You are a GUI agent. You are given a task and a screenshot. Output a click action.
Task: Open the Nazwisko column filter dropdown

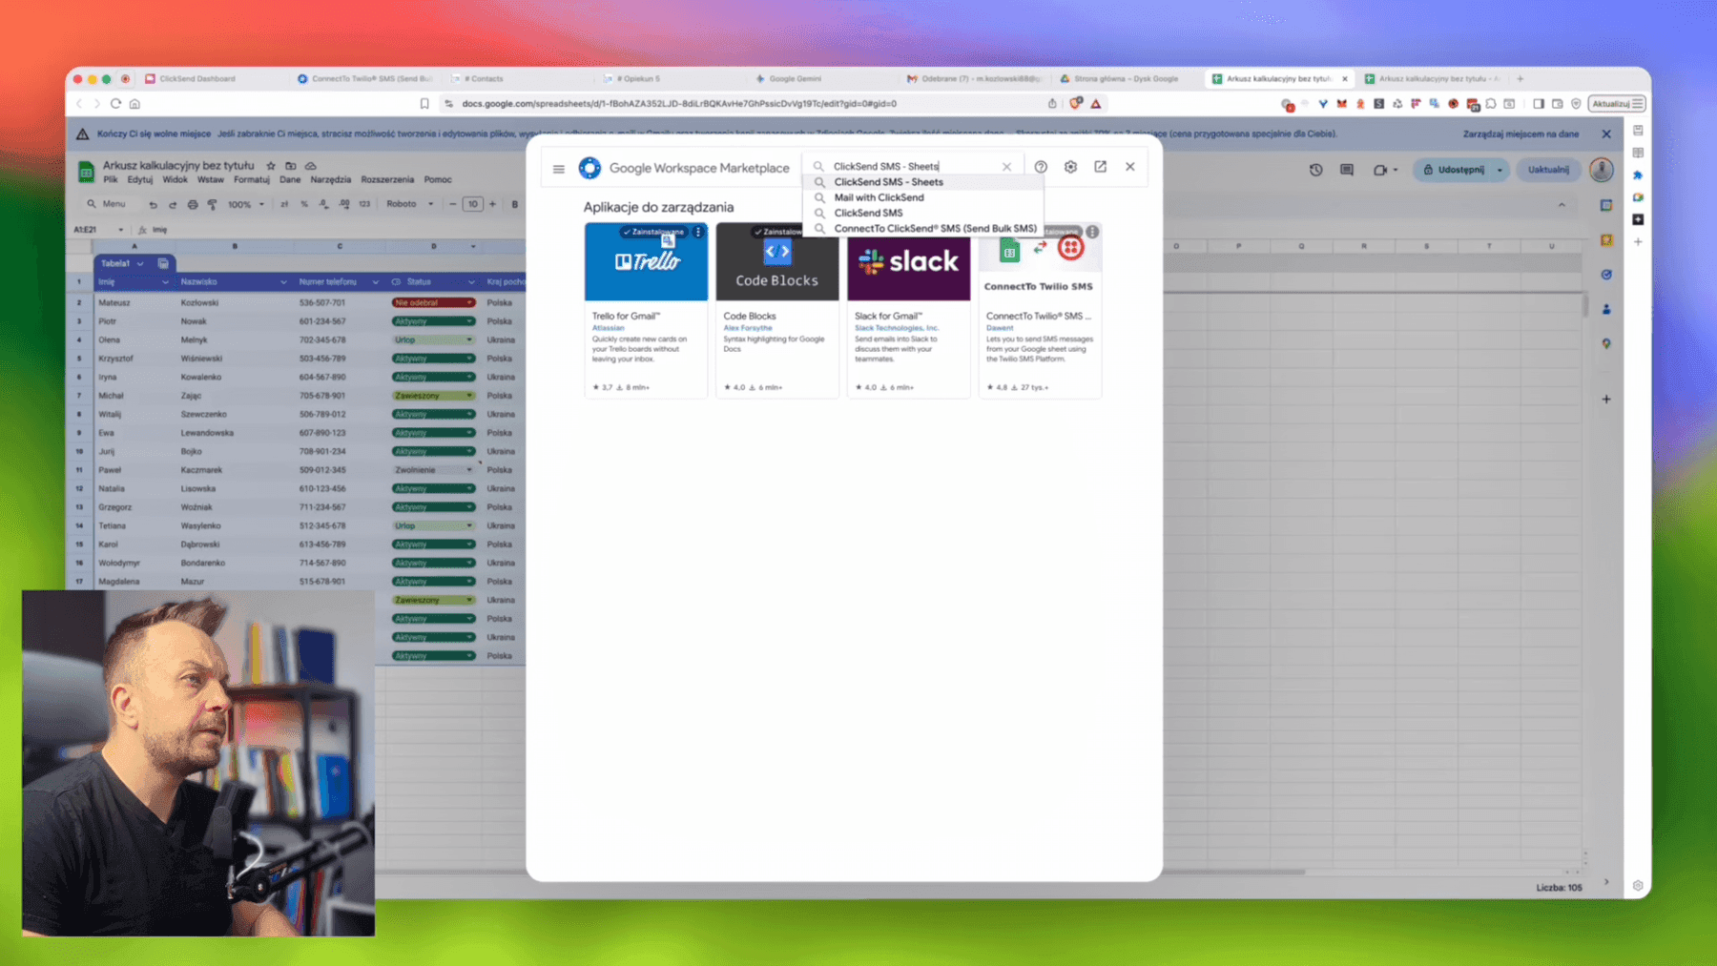coord(283,282)
